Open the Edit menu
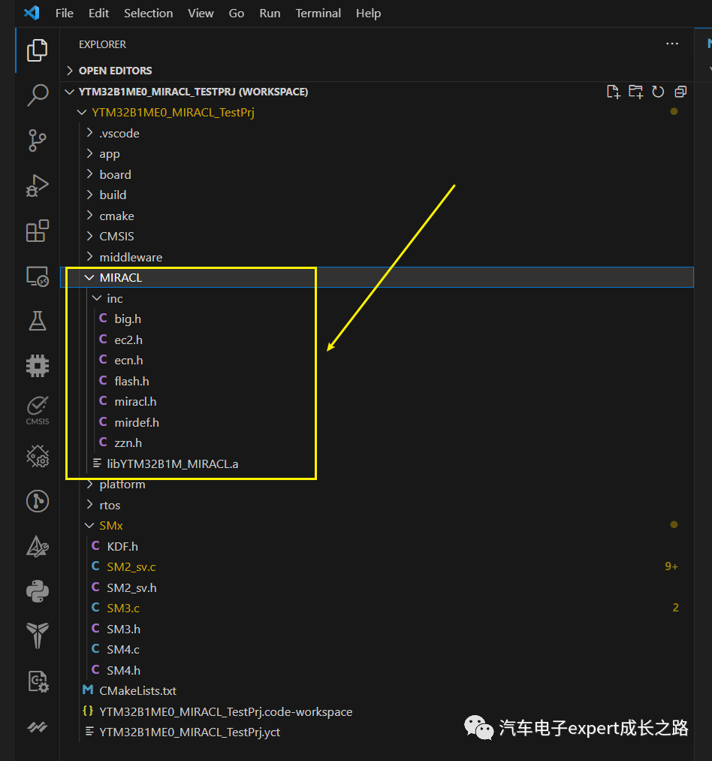 (98, 13)
